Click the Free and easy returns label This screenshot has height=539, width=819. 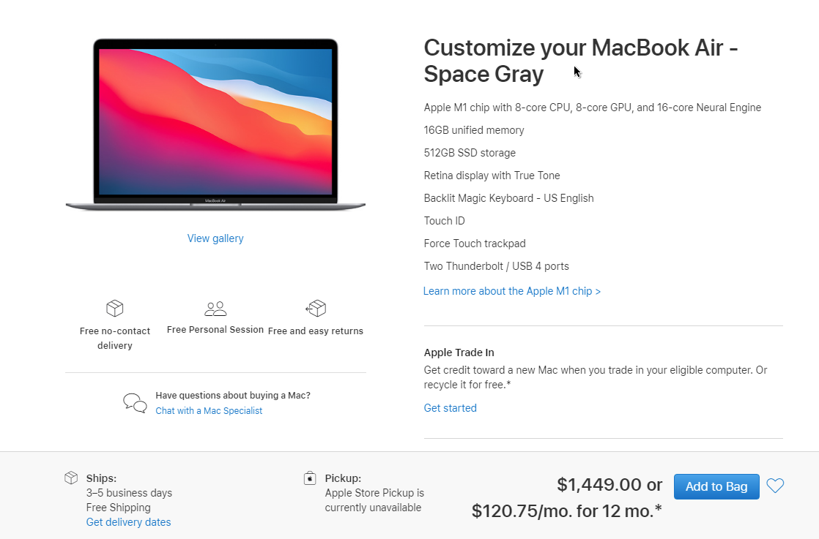click(316, 331)
